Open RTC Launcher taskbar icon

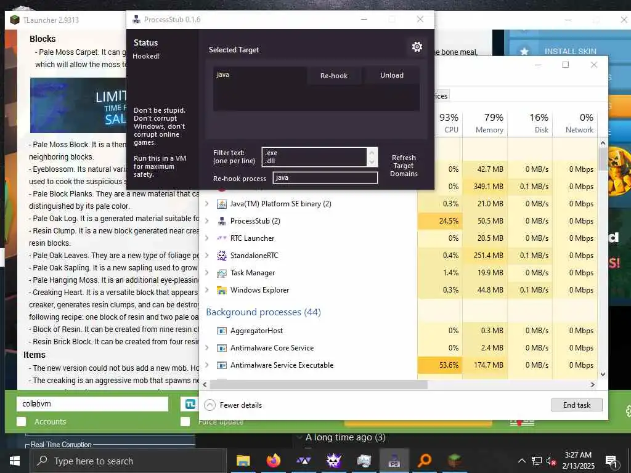point(303,461)
